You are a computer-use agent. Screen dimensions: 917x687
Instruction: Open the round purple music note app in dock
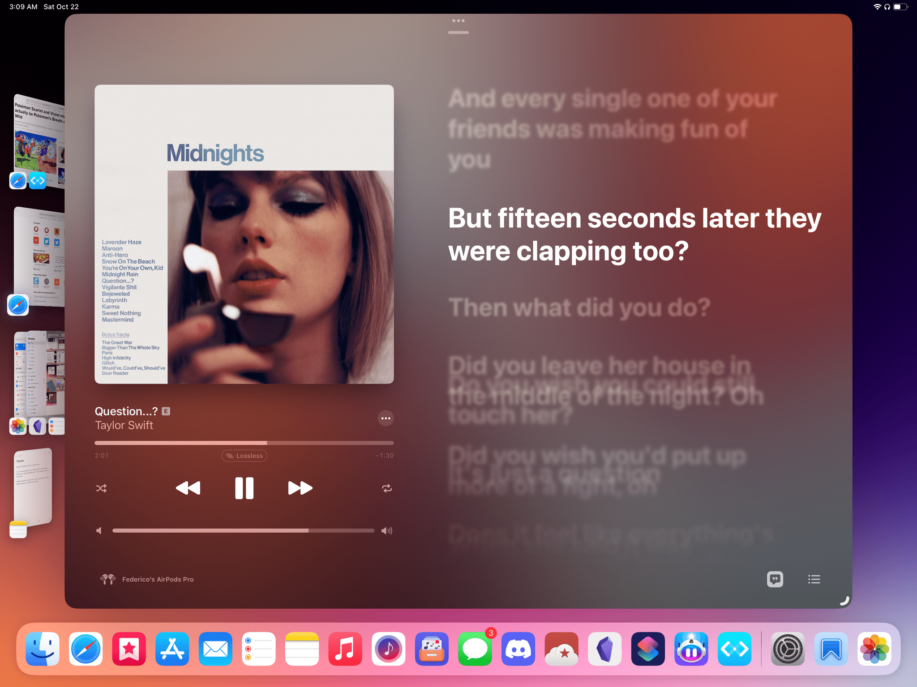pyautogui.click(x=389, y=649)
